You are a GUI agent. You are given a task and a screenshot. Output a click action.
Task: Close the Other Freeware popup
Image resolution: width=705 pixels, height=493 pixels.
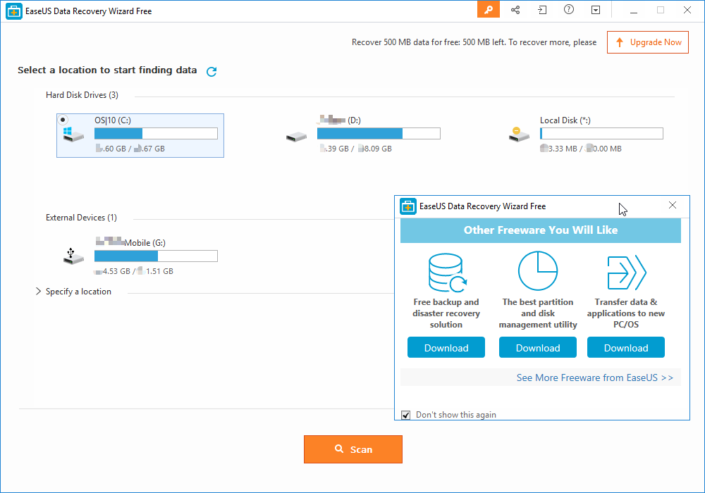click(672, 205)
